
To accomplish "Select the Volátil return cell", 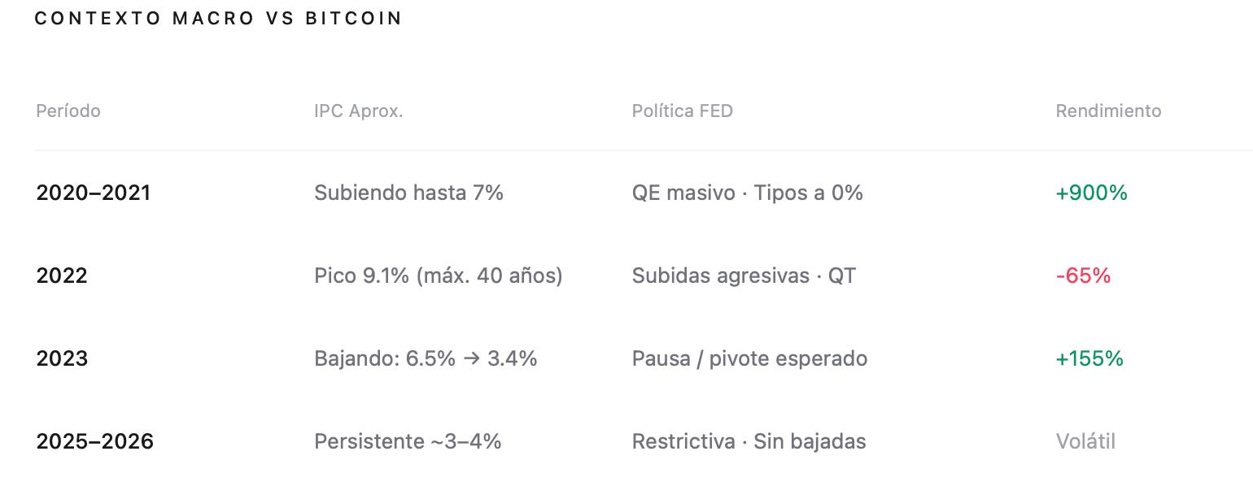I will [1085, 442].
